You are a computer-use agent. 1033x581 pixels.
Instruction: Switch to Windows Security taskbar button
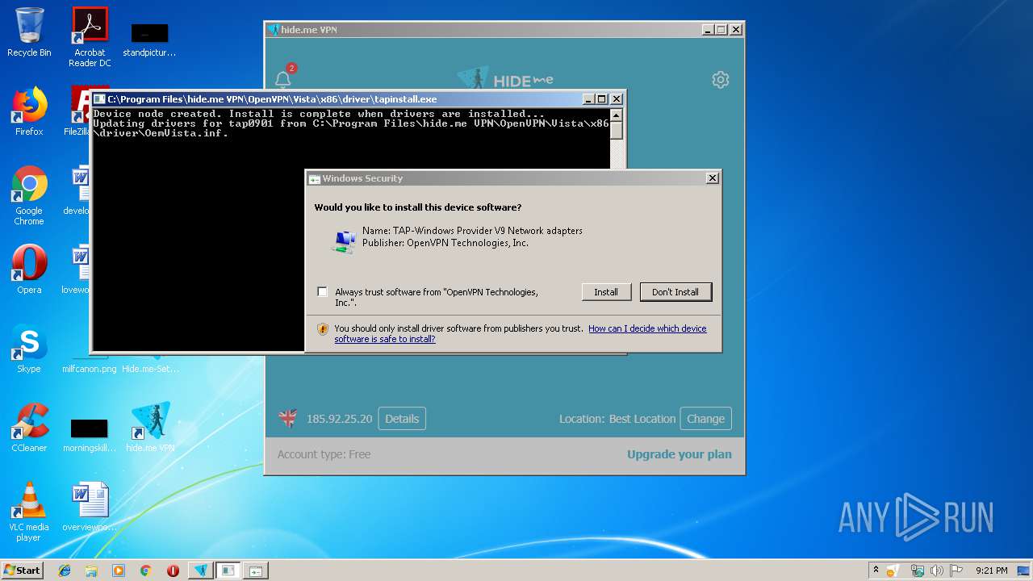pyautogui.click(x=256, y=571)
